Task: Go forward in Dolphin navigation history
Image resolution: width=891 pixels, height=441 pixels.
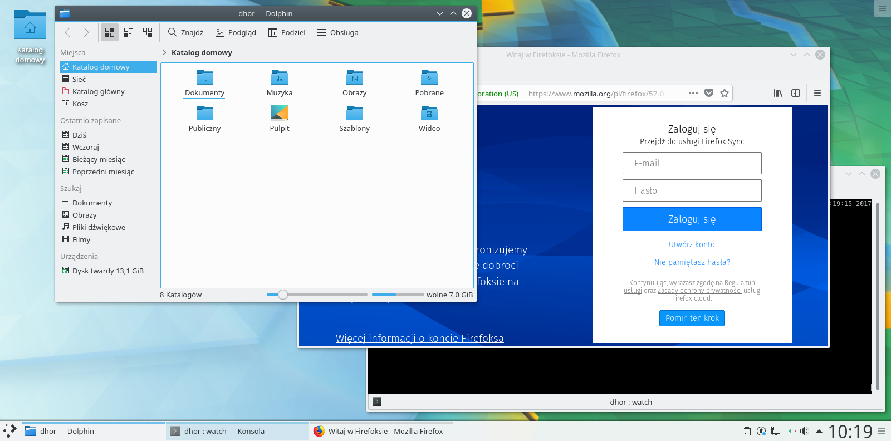Action: click(86, 32)
